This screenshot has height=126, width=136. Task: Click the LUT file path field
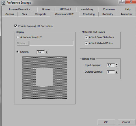coord(51,43)
